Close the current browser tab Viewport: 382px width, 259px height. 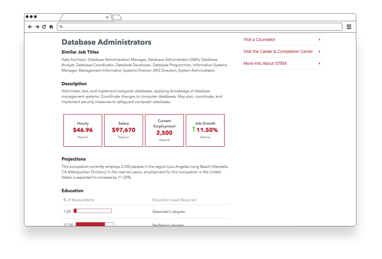tap(107, 17)
